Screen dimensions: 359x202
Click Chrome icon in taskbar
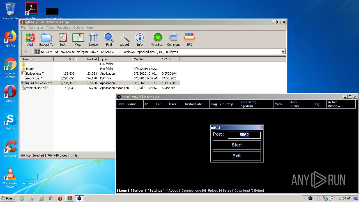pyautogui.click(x=51, y=198)
